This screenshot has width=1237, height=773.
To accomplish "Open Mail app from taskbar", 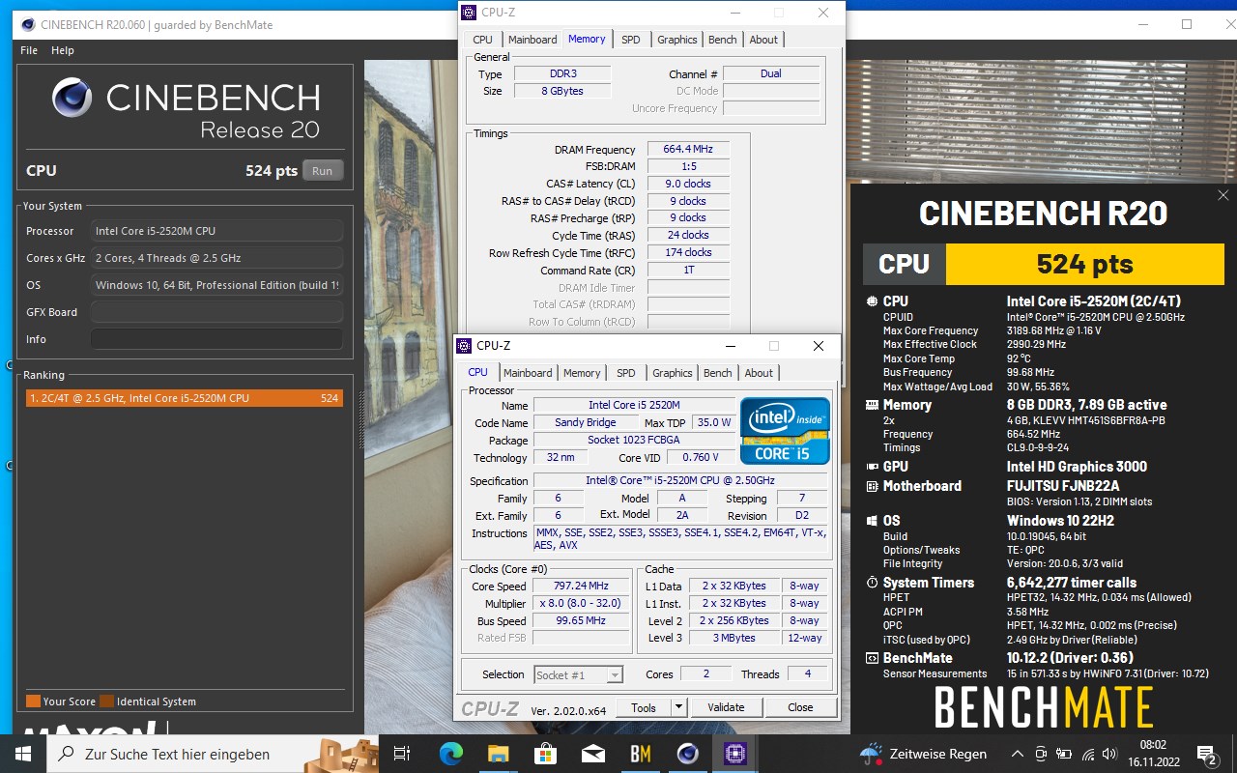I will coord(592,754).
